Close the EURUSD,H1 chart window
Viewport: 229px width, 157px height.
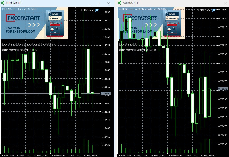coord(108,3)
